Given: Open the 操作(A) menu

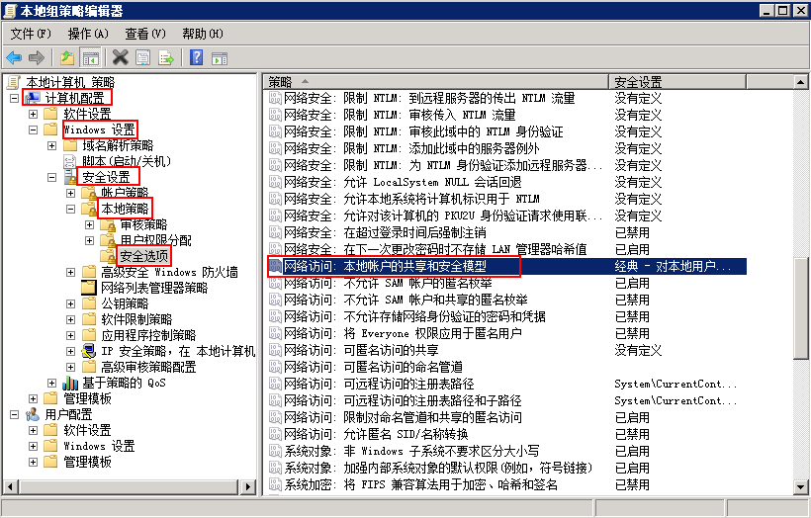Looking at the screenshot, I should coord(88,34).
